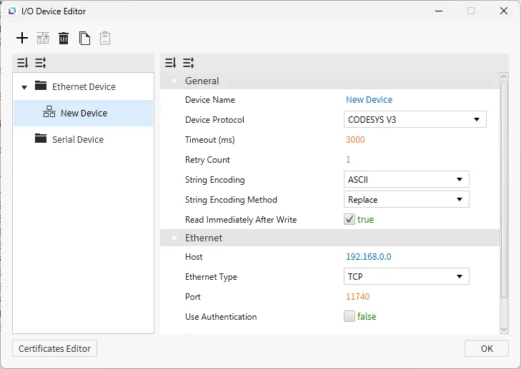
Task: Collapse all sections in properties panel
Action: (189, 63)
